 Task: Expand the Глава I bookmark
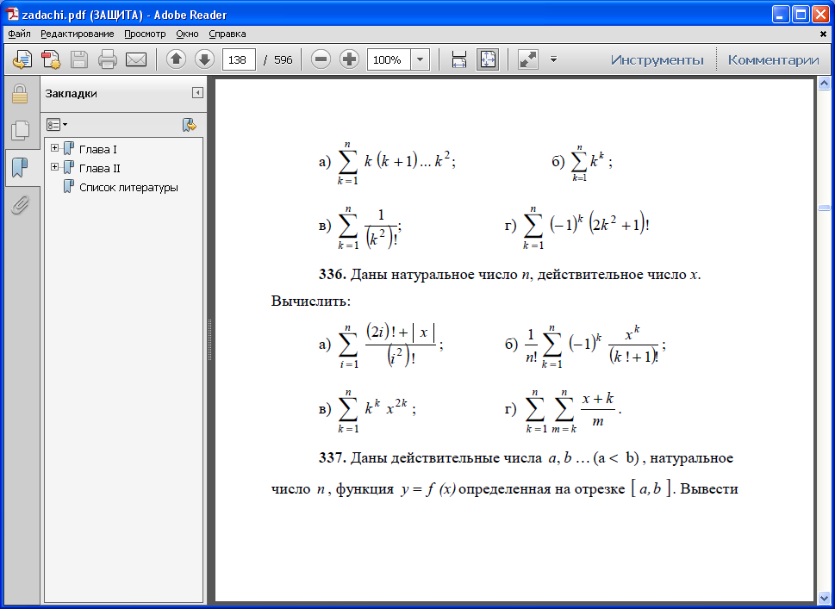(54, 148)
